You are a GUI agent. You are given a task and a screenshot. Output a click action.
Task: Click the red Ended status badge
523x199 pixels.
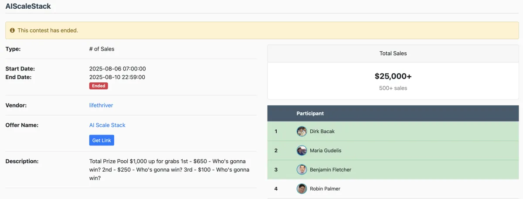pyautogui.click(x=98, y=86)
